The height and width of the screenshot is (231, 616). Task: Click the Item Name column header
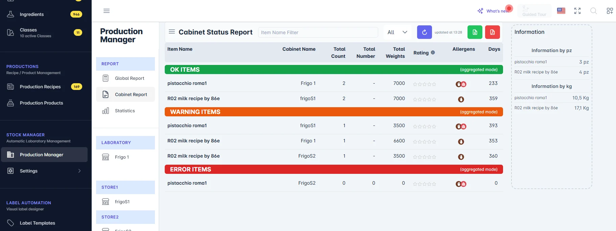pyautogui.click(x=180, y=49)
